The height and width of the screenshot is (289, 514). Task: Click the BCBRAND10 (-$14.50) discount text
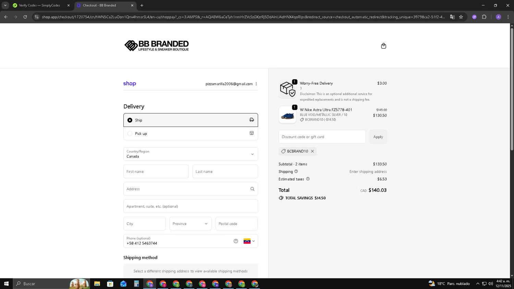pos(320,120)
